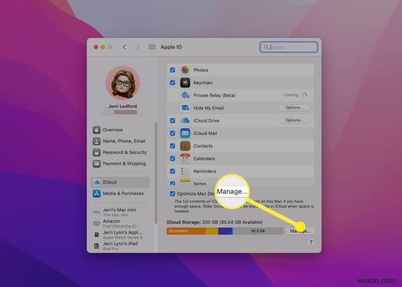Click the Payment & Shipping card icon

[x=96, y=164]
